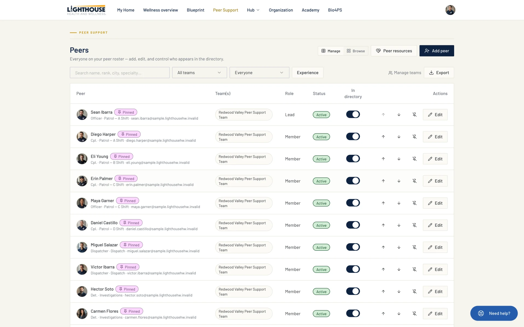This screenshot has width=524, height=327.
Task: Move Miguel Salazar up one row
Action: click(x=383, y=247)
